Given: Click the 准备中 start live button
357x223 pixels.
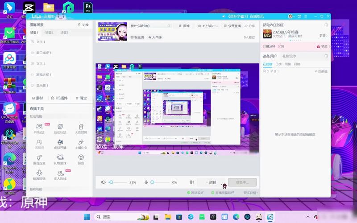Looking at the screenshot, I should click(x=242, y=182).
